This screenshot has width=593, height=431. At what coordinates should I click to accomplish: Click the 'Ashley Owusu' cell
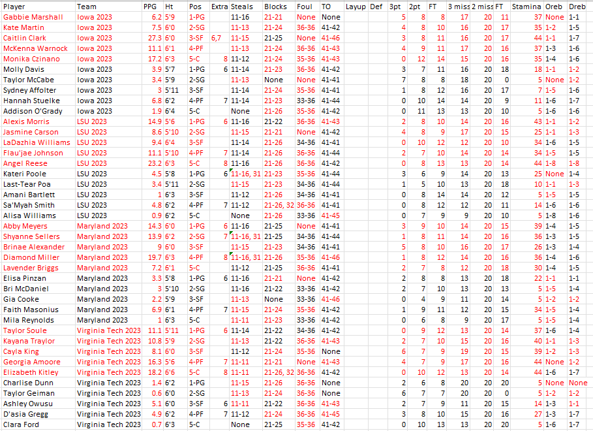click(38, 404)
